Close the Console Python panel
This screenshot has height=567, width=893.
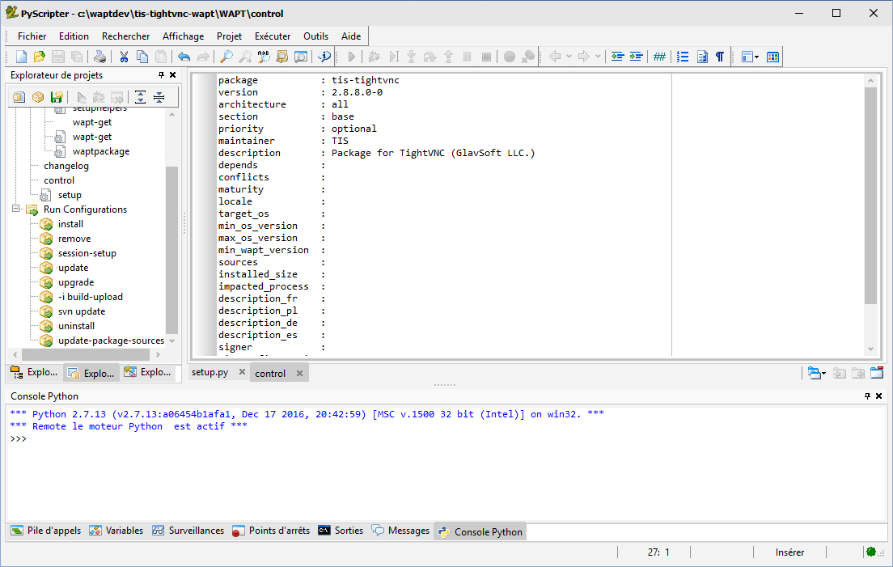click(878, 396)
